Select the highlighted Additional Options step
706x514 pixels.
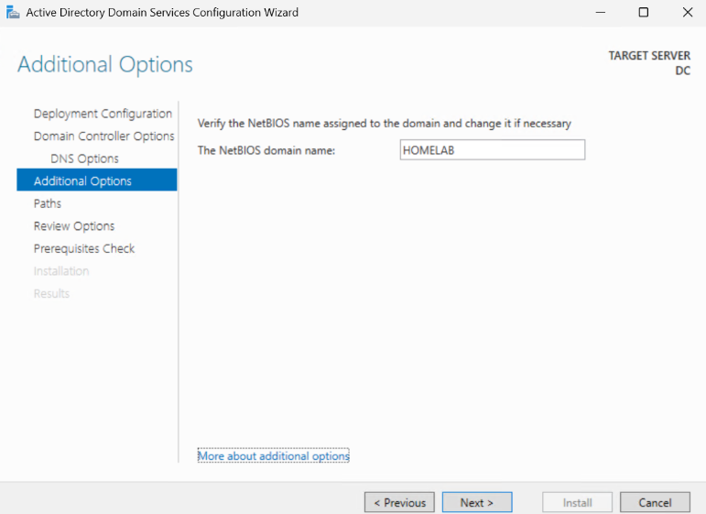pos(82,181)
